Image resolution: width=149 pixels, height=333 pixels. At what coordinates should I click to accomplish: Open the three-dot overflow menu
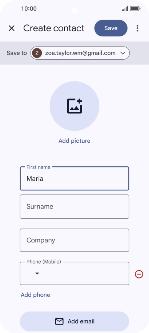pyautogui.click(x=137, y=28)
